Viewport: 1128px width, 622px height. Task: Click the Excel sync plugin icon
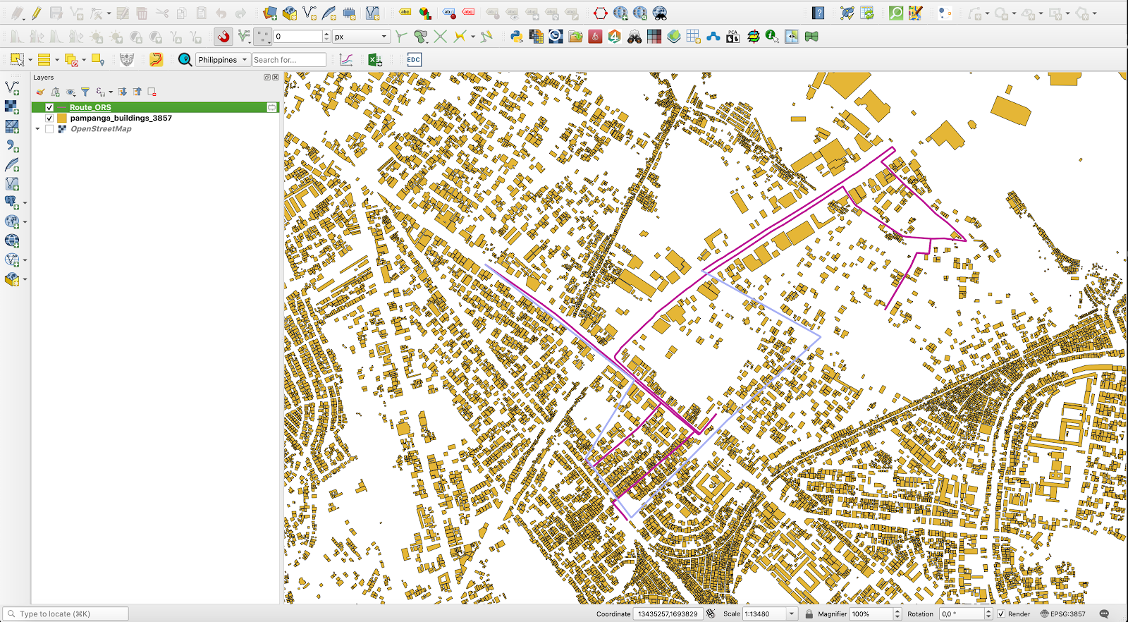(x=375, y=60)
